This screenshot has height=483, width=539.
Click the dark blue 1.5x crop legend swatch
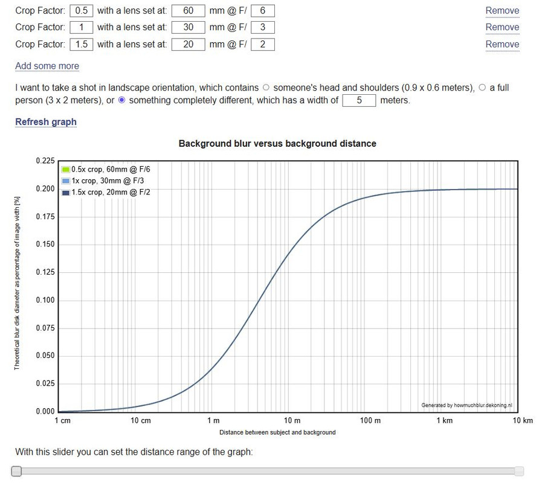click(66, 193)
